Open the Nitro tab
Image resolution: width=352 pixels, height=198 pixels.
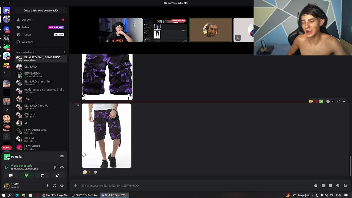point(41,27)
